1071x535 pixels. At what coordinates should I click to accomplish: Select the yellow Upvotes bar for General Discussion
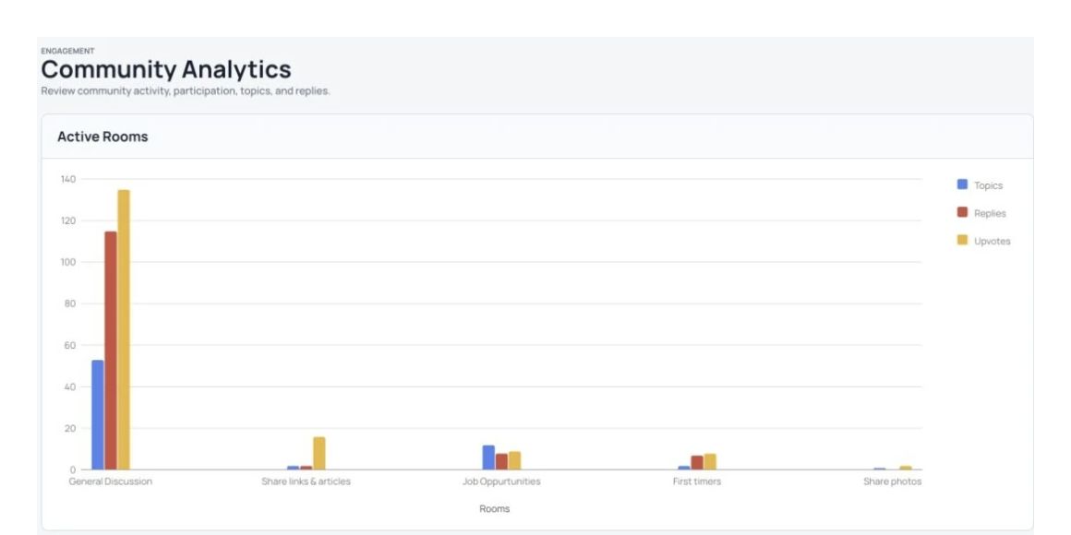(124, 329)
